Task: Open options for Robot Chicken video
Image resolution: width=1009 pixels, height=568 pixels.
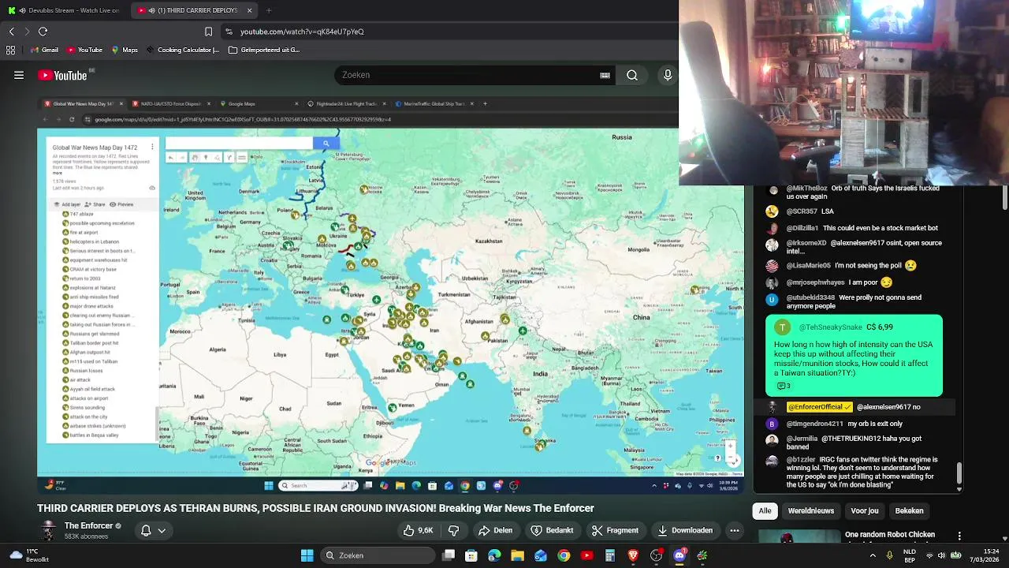Action: (x=959, y=536)
